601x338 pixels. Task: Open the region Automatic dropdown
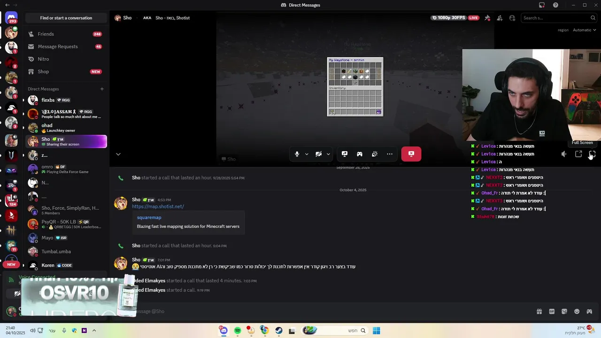pyautogui.click(x=584, y=30)
